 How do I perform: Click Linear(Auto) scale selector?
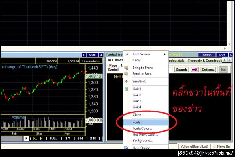coord(91,61)
